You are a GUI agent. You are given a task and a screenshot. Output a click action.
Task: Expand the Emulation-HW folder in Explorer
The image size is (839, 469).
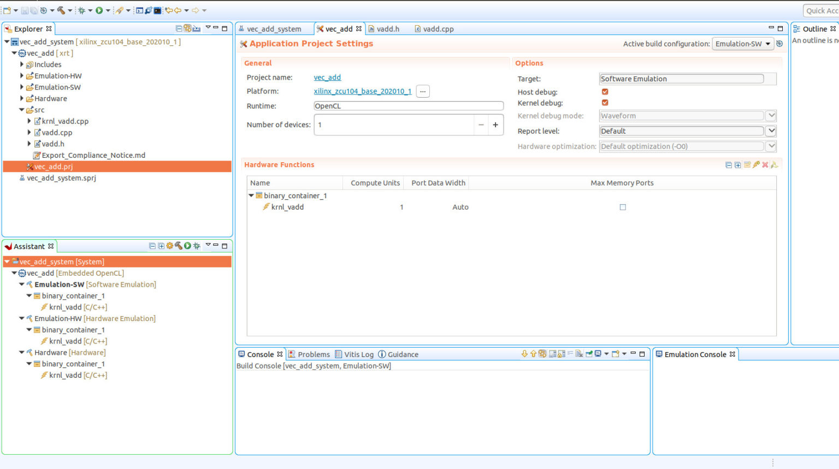point(22,76)
